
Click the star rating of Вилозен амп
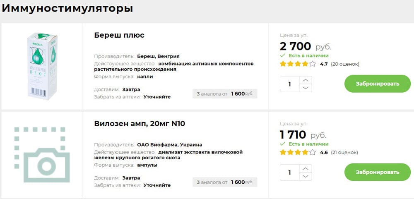(x=298, y=152)
